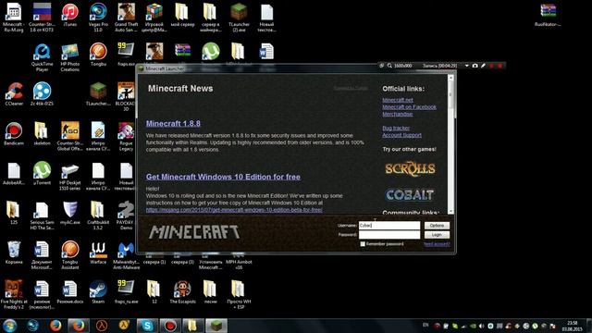Viewport: 592px width, 333px height.
Task: Click the Scrolls game logo
Action: pyautogui.click(x=410, y=168)
